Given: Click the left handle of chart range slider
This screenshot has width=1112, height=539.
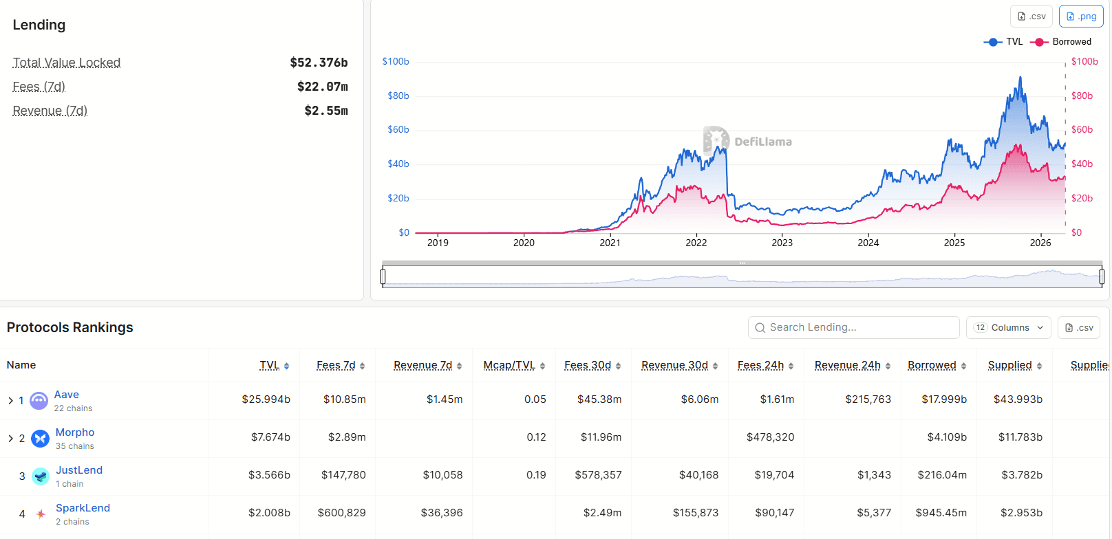Looking at the screenshot, I should pos(383,276).
